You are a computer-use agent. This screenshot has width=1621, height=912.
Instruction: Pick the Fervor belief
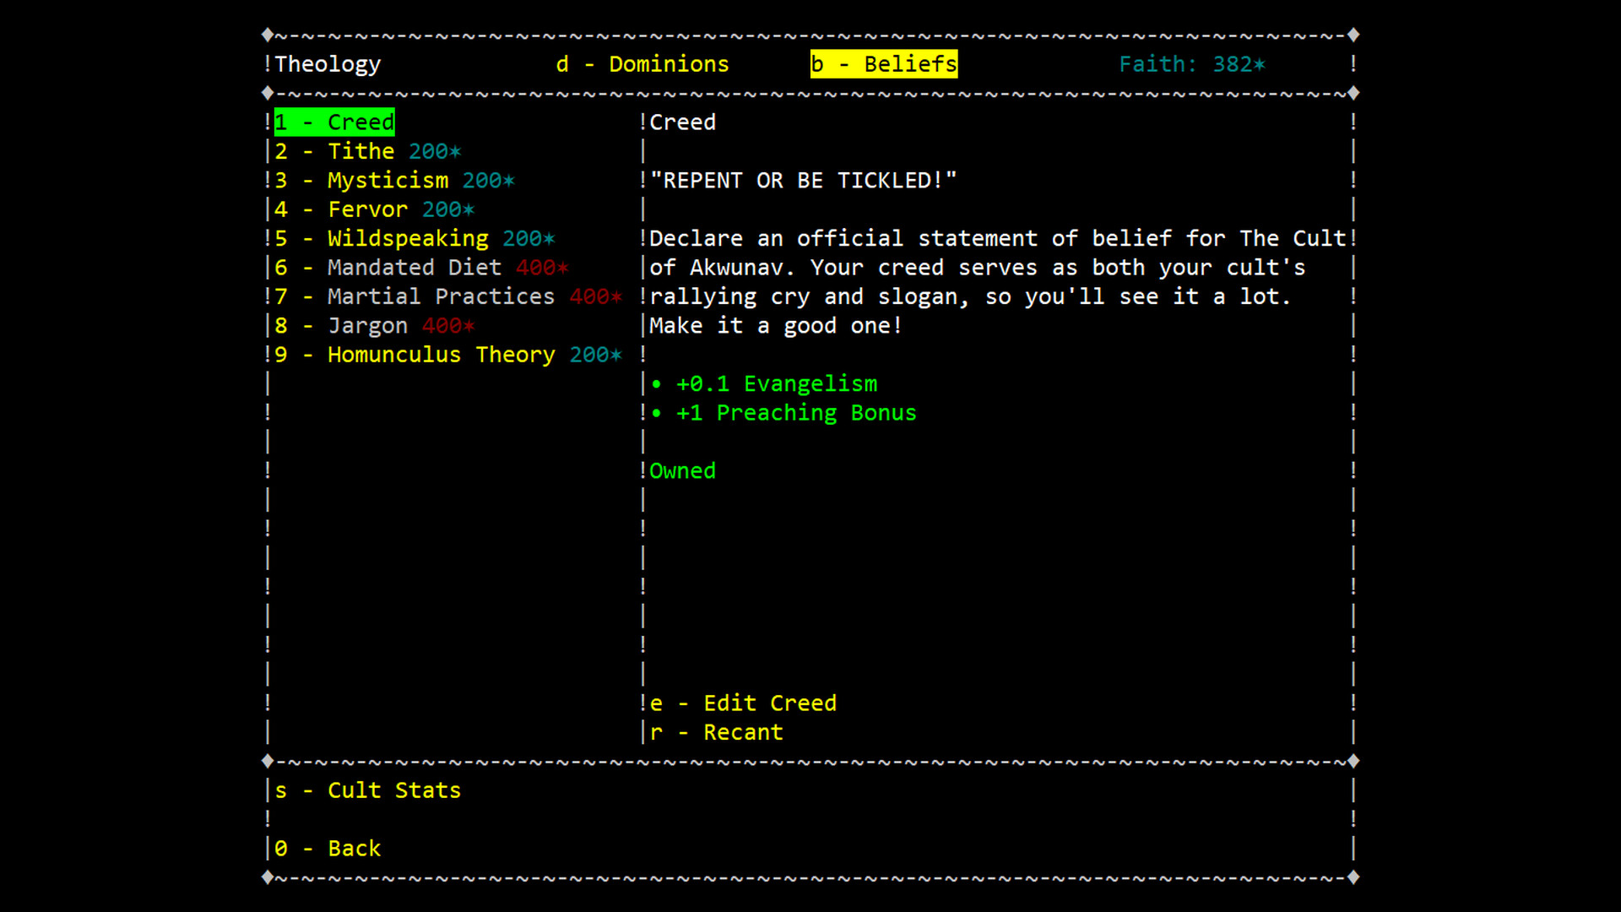(x=375, y=209)
